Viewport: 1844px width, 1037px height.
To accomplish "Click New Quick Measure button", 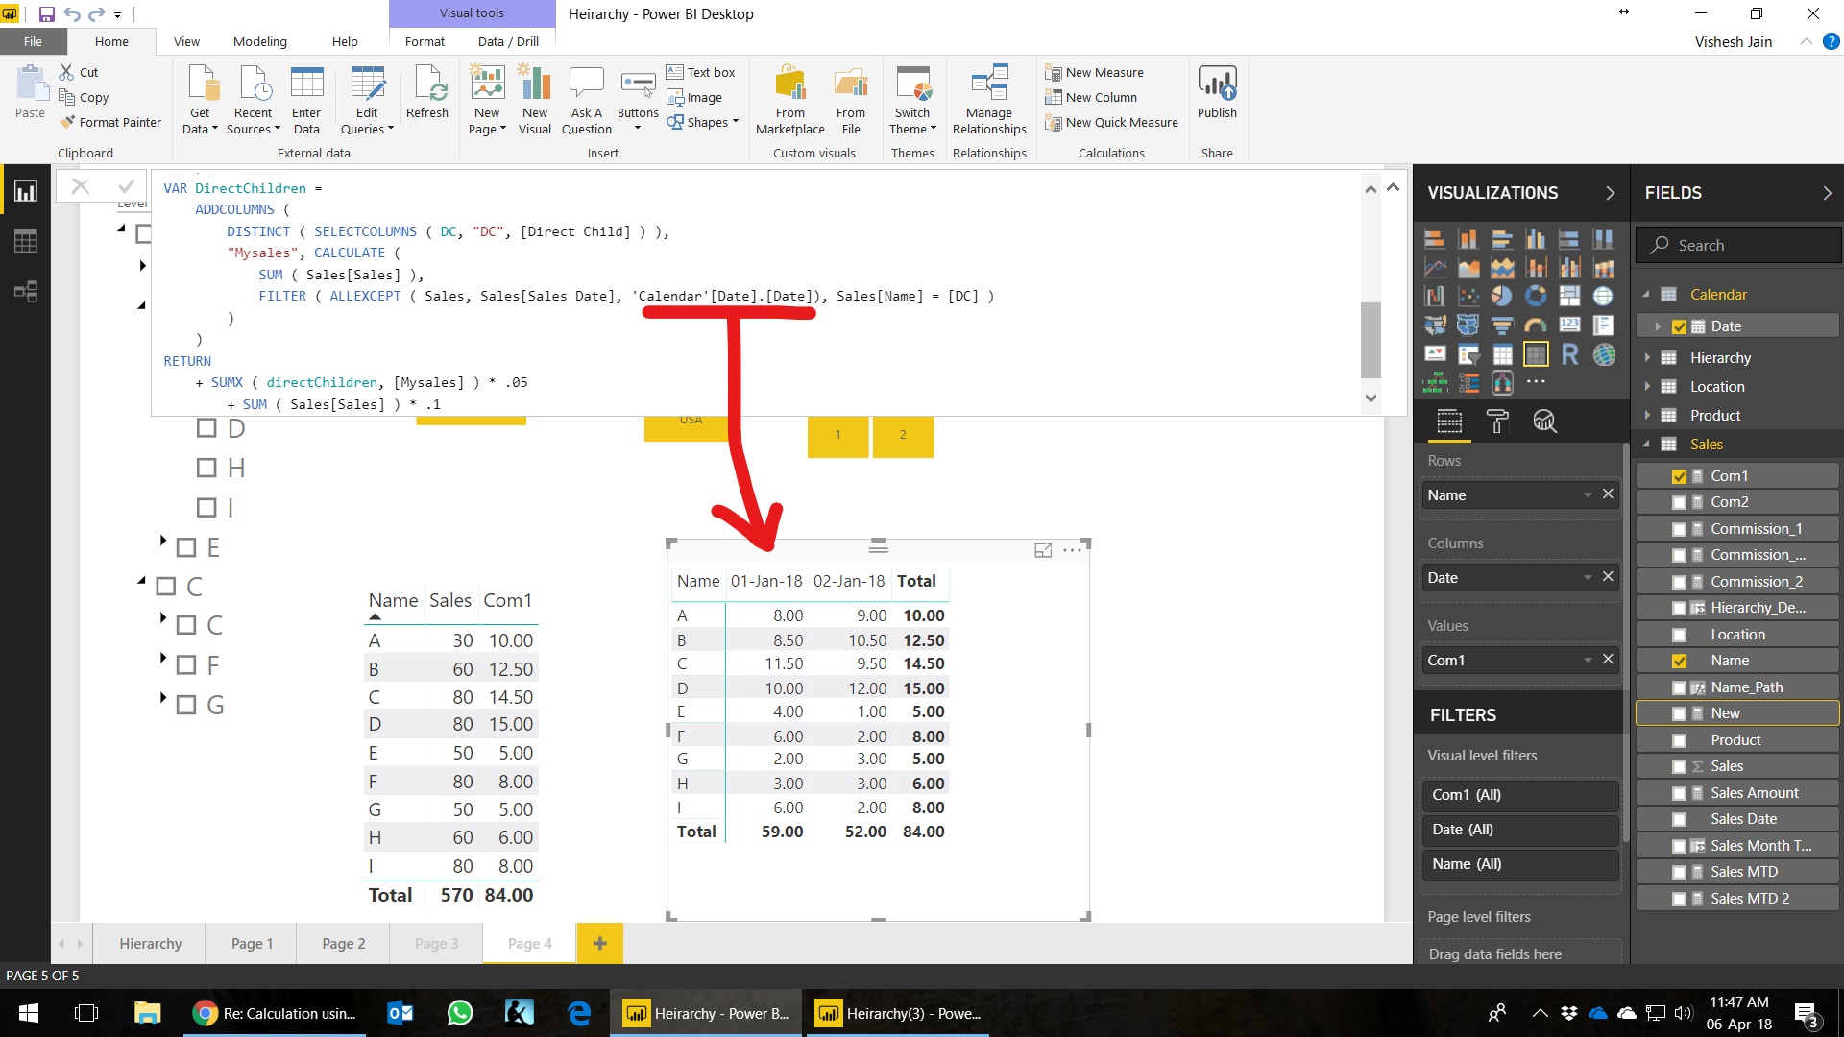I will point(1111,123).
